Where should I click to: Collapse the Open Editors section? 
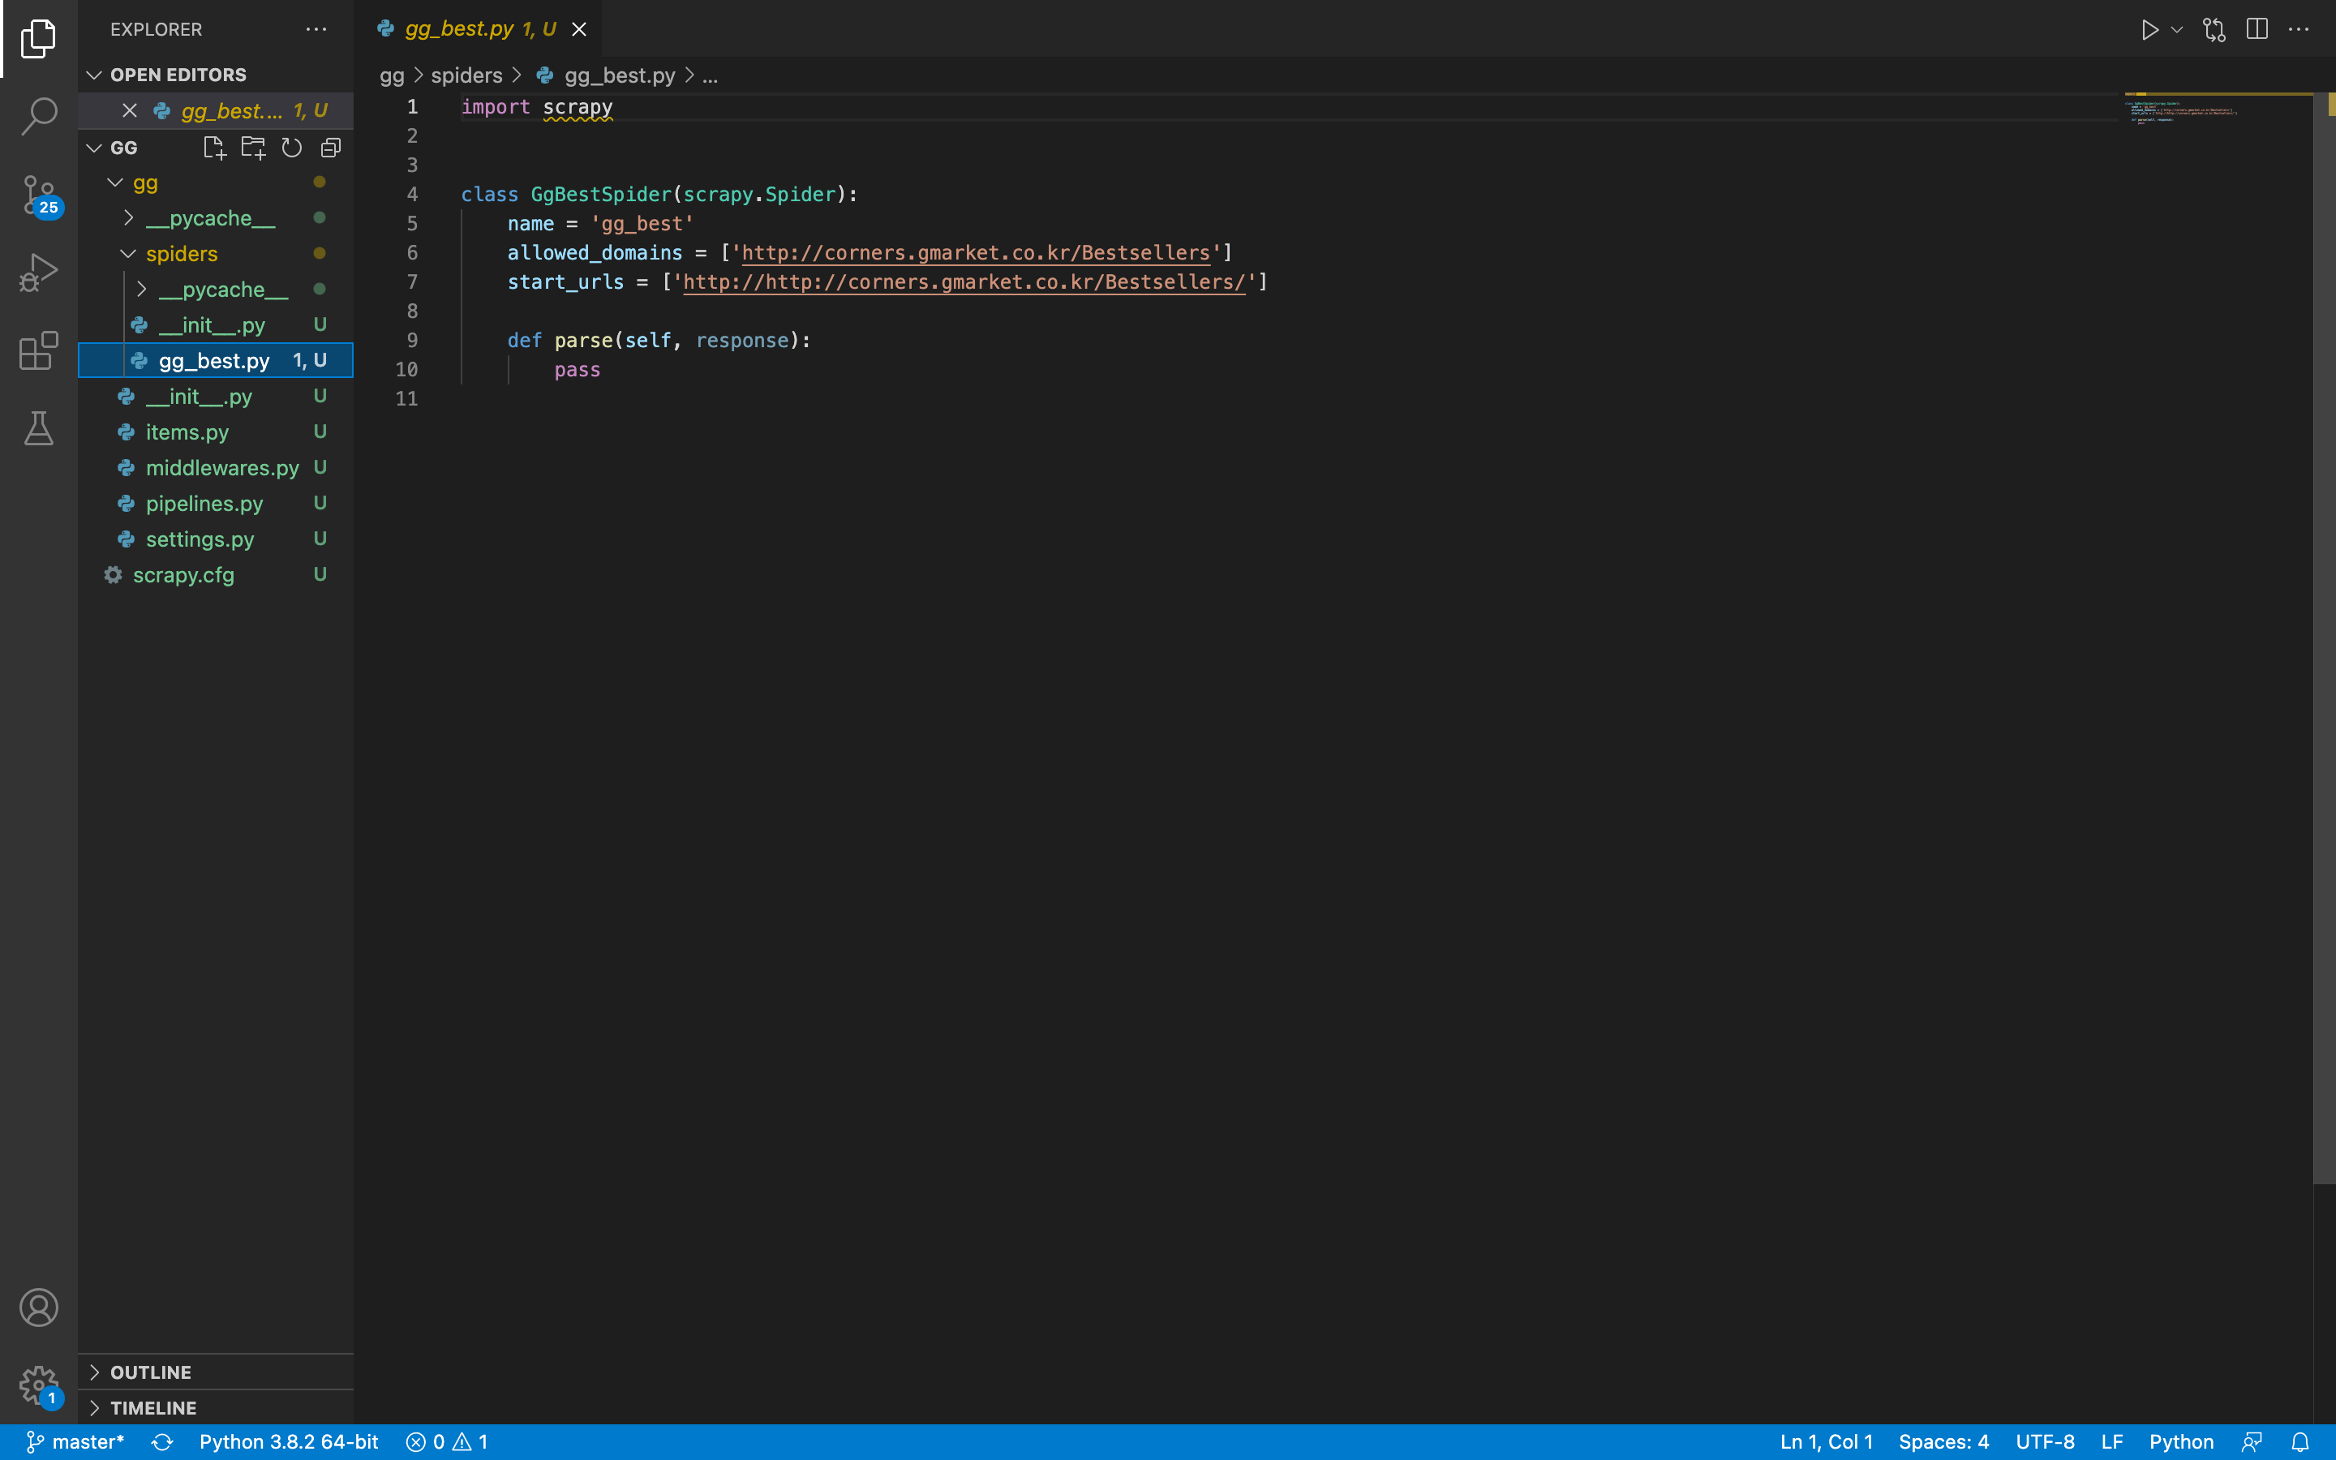217,75
